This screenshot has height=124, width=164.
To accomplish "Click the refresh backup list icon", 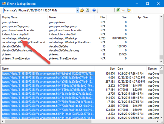I will (87, 10).
